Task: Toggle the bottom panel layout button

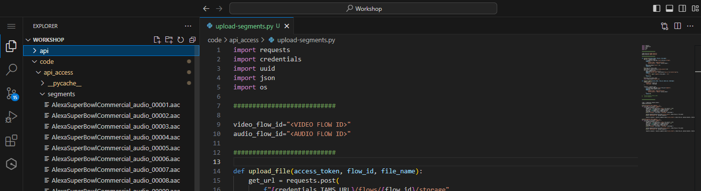Action: point(669,8)
